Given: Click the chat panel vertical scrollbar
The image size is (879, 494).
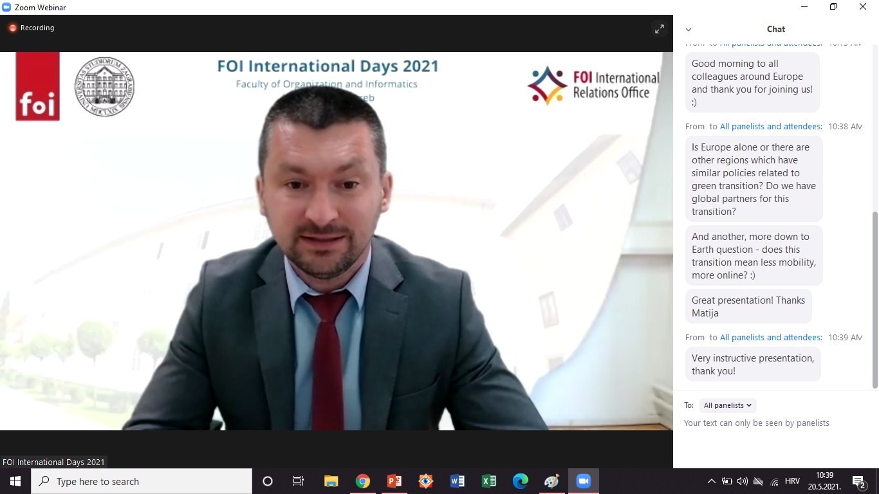Looking at the screenshot, I should click(874, 296).
